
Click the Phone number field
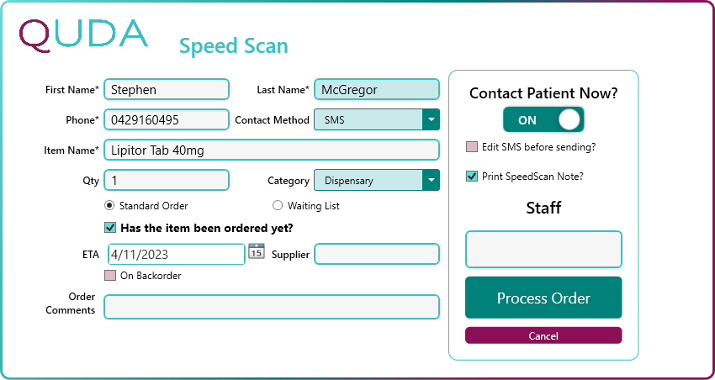pos(167,120)
